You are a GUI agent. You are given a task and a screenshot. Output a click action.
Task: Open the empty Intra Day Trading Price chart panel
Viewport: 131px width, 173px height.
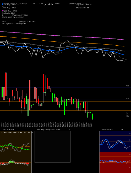tap(52, 147)
